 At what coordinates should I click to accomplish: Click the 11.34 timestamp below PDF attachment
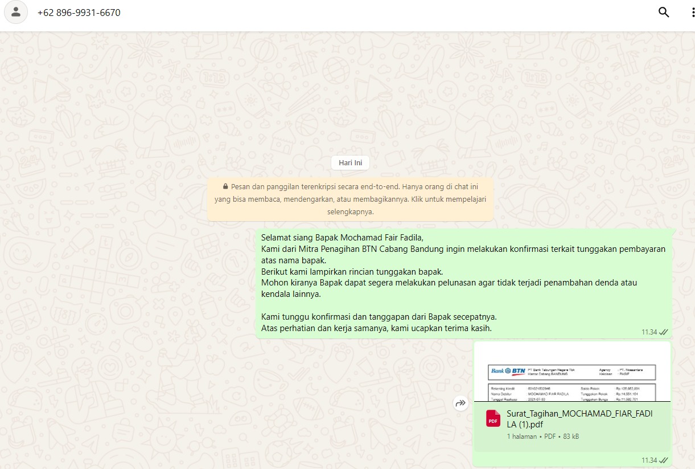pos(649,460)
